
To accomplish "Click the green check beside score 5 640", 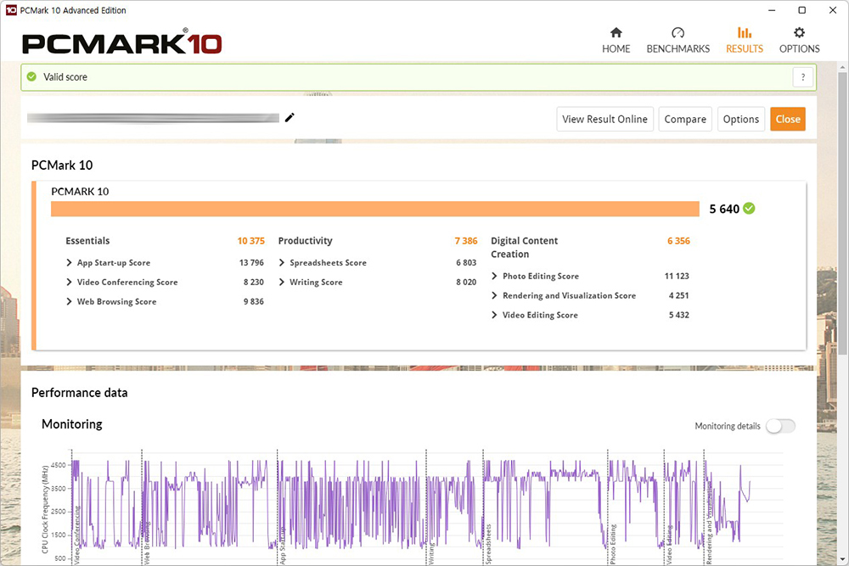I will tap(749, 209).
